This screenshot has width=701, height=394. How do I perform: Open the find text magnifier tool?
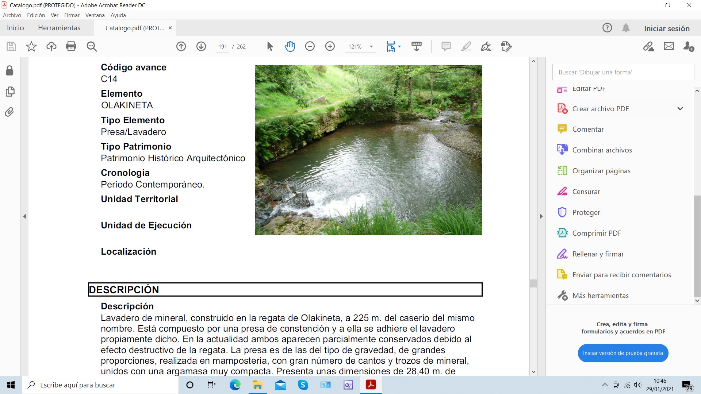(x=92, y=46)
